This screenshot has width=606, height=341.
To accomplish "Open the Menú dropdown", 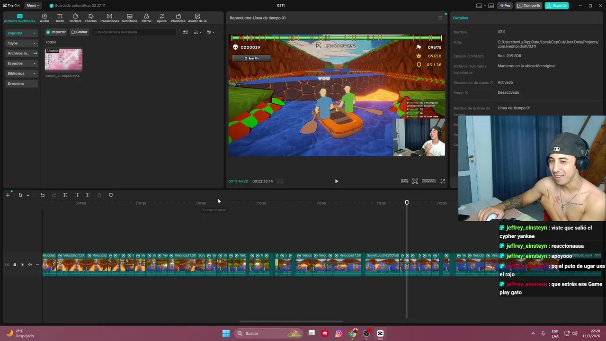I will pos(33,5).
